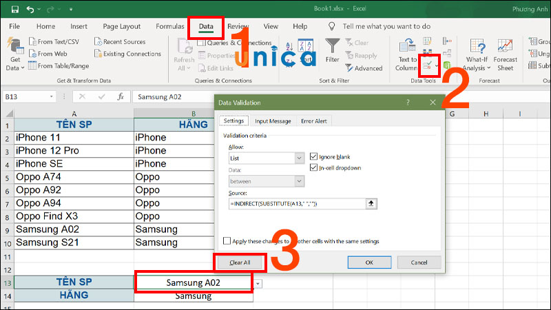This screenshot has width=551, height=310.
Task: Click Cancel in Data Validation dialog
Action: point(419,262)
